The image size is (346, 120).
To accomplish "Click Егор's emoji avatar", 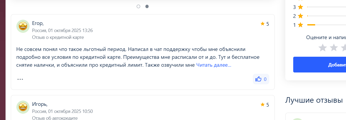I will 23,26.
